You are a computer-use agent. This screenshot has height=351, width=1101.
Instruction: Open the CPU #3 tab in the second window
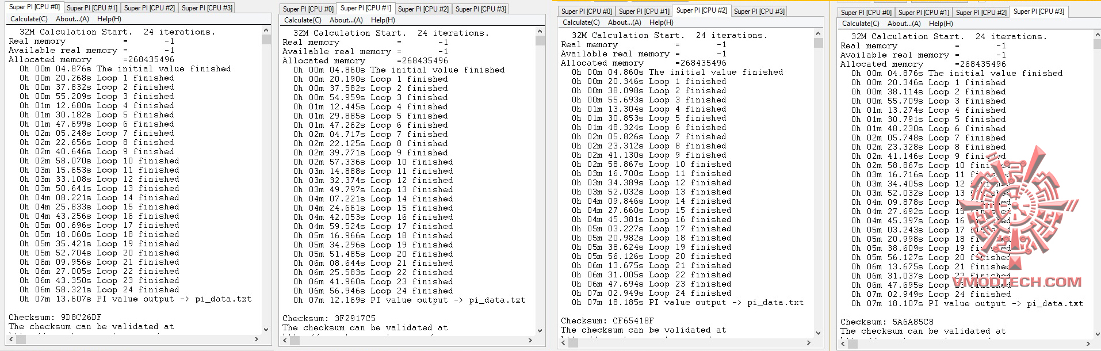(x=481, y=9)
